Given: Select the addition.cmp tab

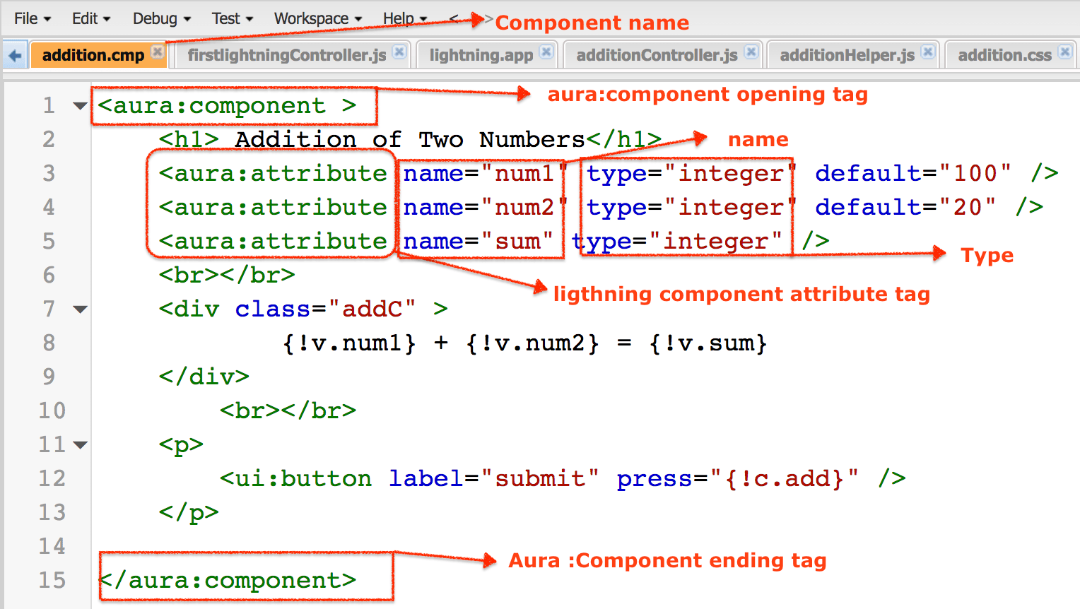Looking at the screenshot, I should 92,54.
